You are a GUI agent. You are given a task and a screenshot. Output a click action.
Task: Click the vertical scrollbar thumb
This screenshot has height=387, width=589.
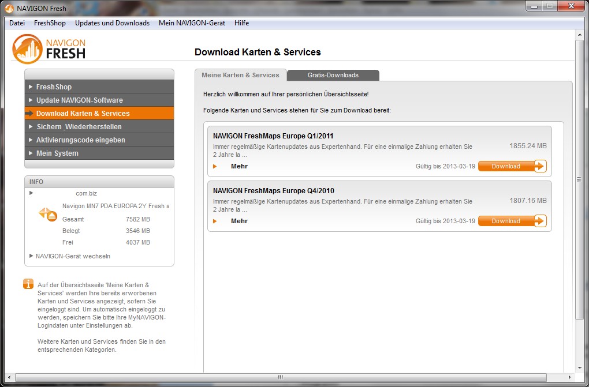point(579,179)
